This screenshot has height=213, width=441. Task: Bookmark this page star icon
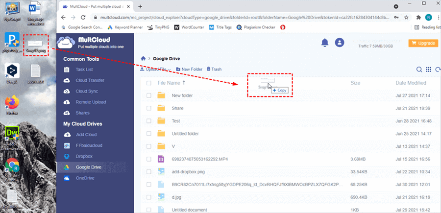(x=406, y=18)
